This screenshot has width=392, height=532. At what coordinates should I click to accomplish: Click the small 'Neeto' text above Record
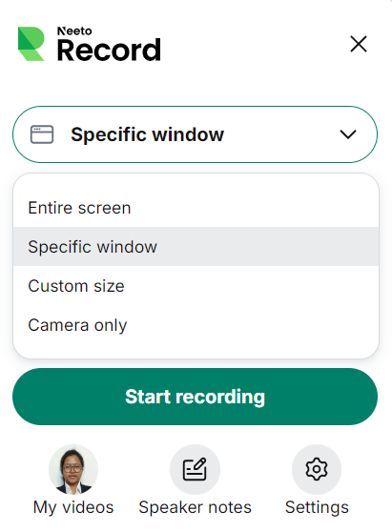(74, 31)
